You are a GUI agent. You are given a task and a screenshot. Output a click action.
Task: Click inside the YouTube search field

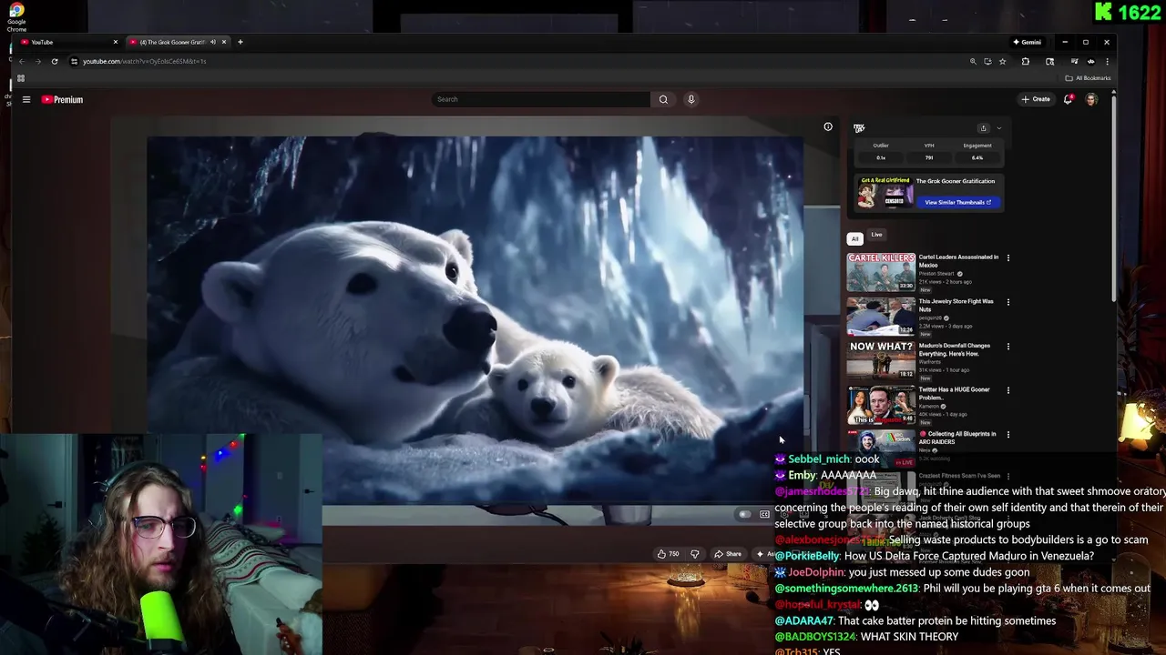click(x=540, y=99)
